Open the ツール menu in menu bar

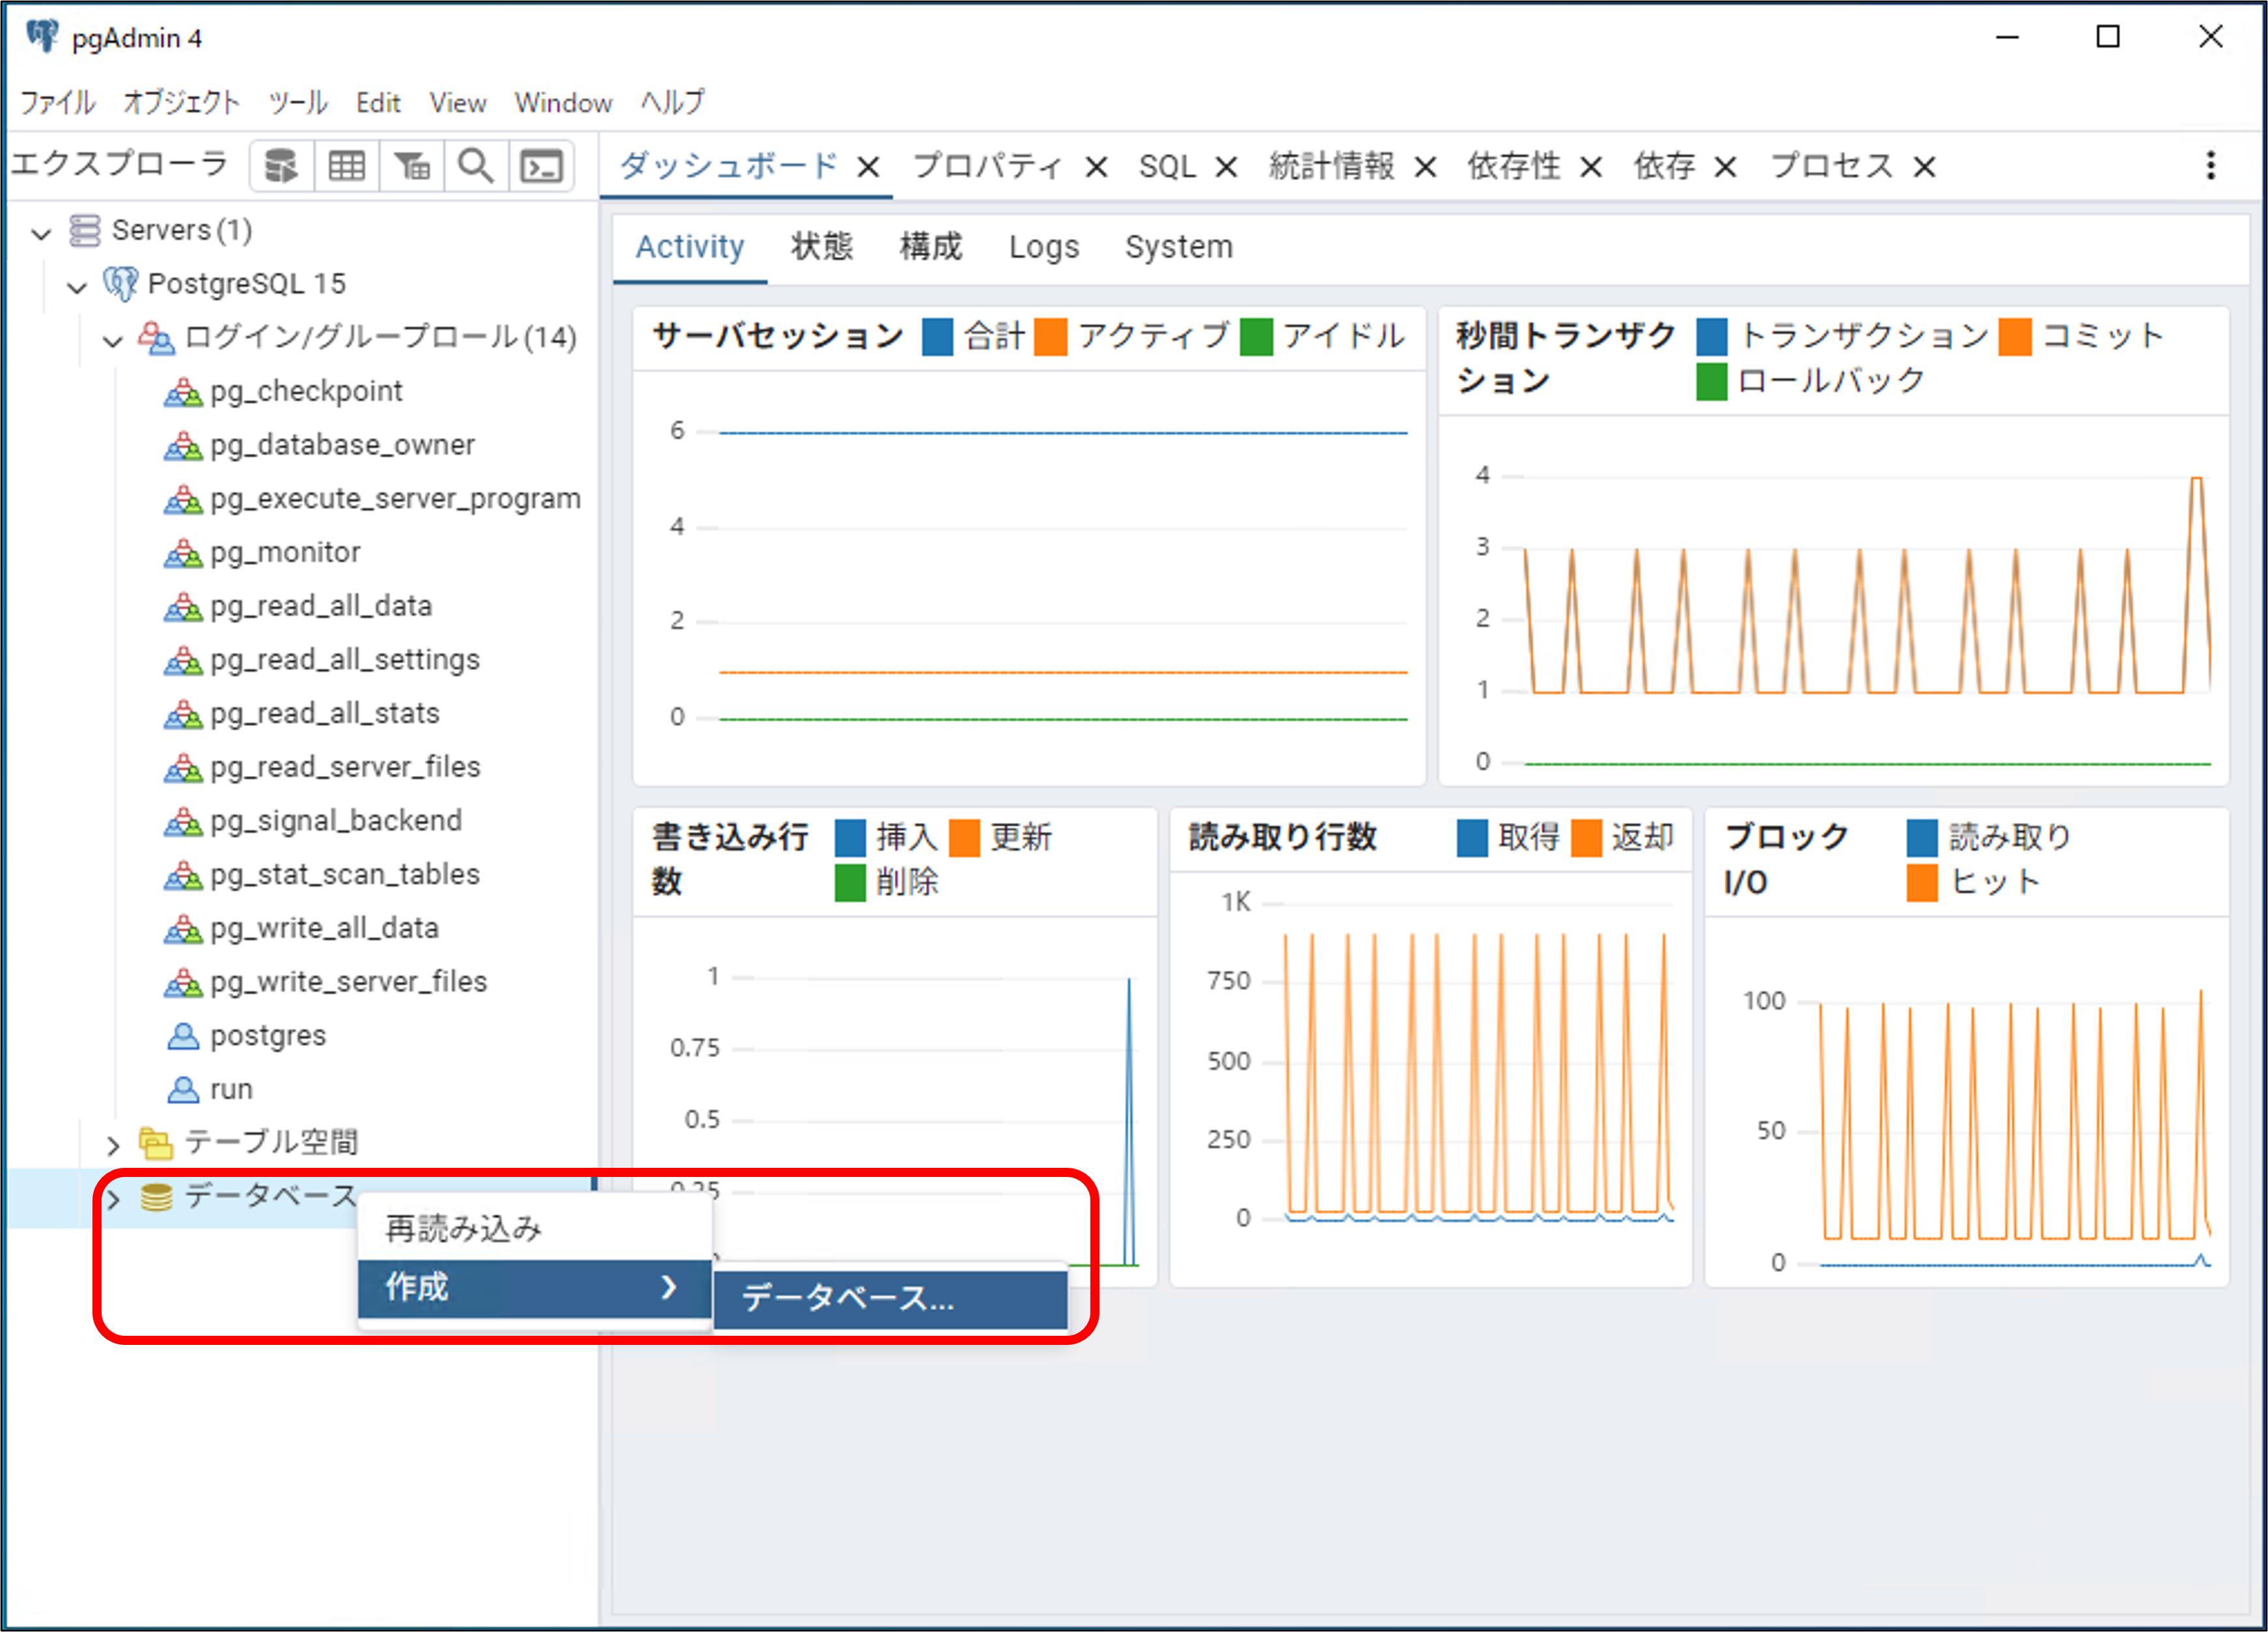click(298, 103)
